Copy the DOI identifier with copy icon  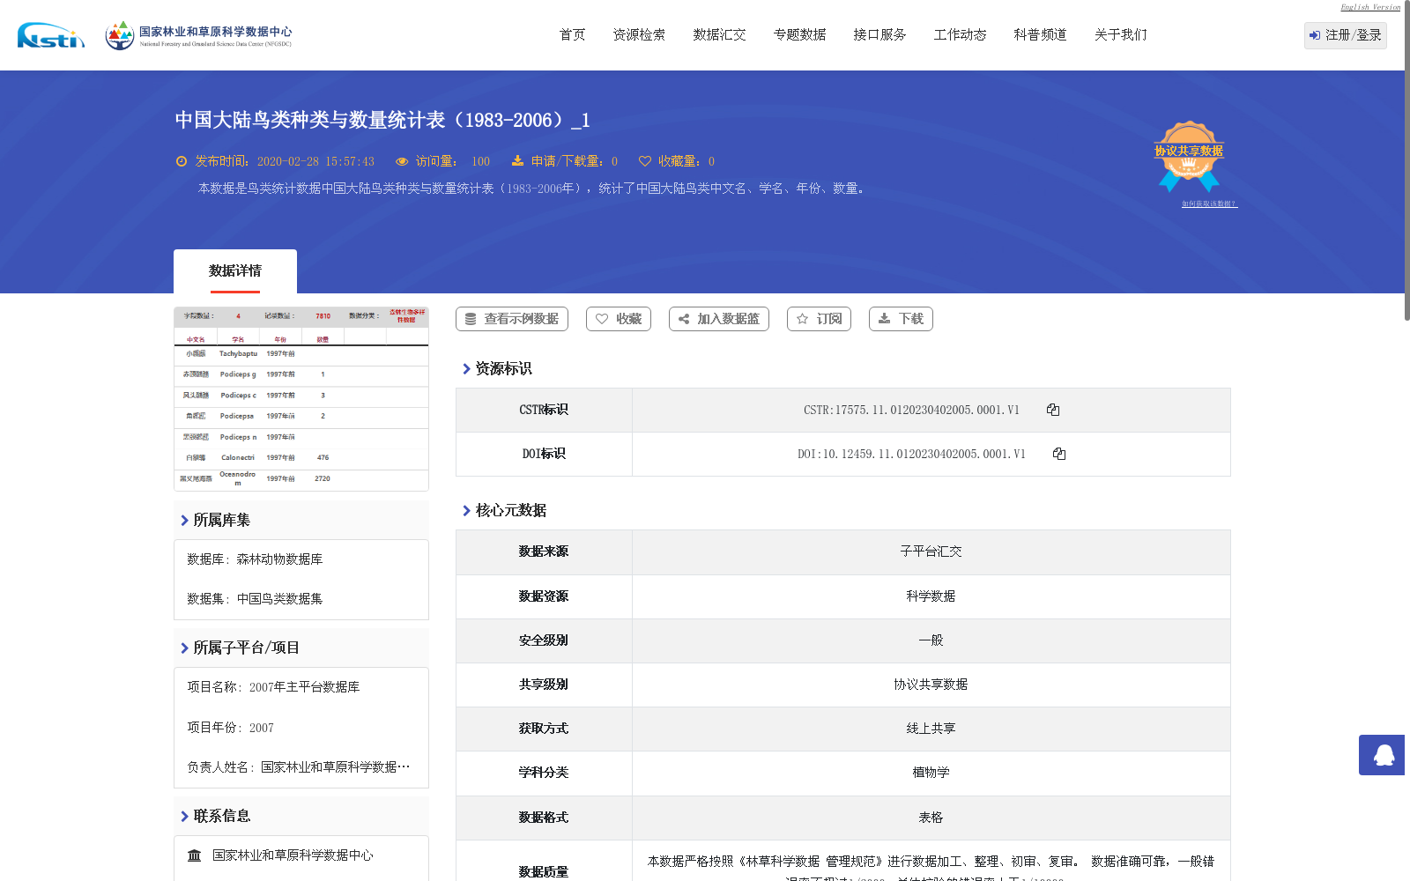coord(1059,454)
